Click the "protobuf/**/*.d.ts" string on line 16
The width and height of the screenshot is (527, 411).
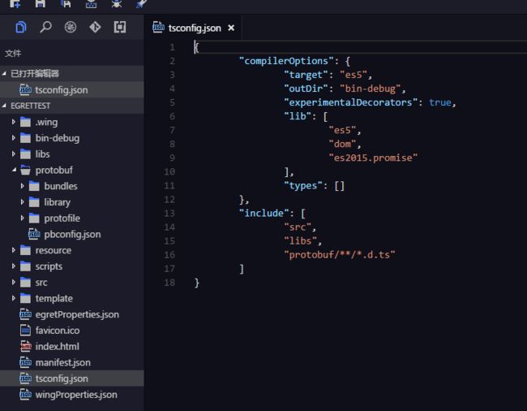[340, 254]
